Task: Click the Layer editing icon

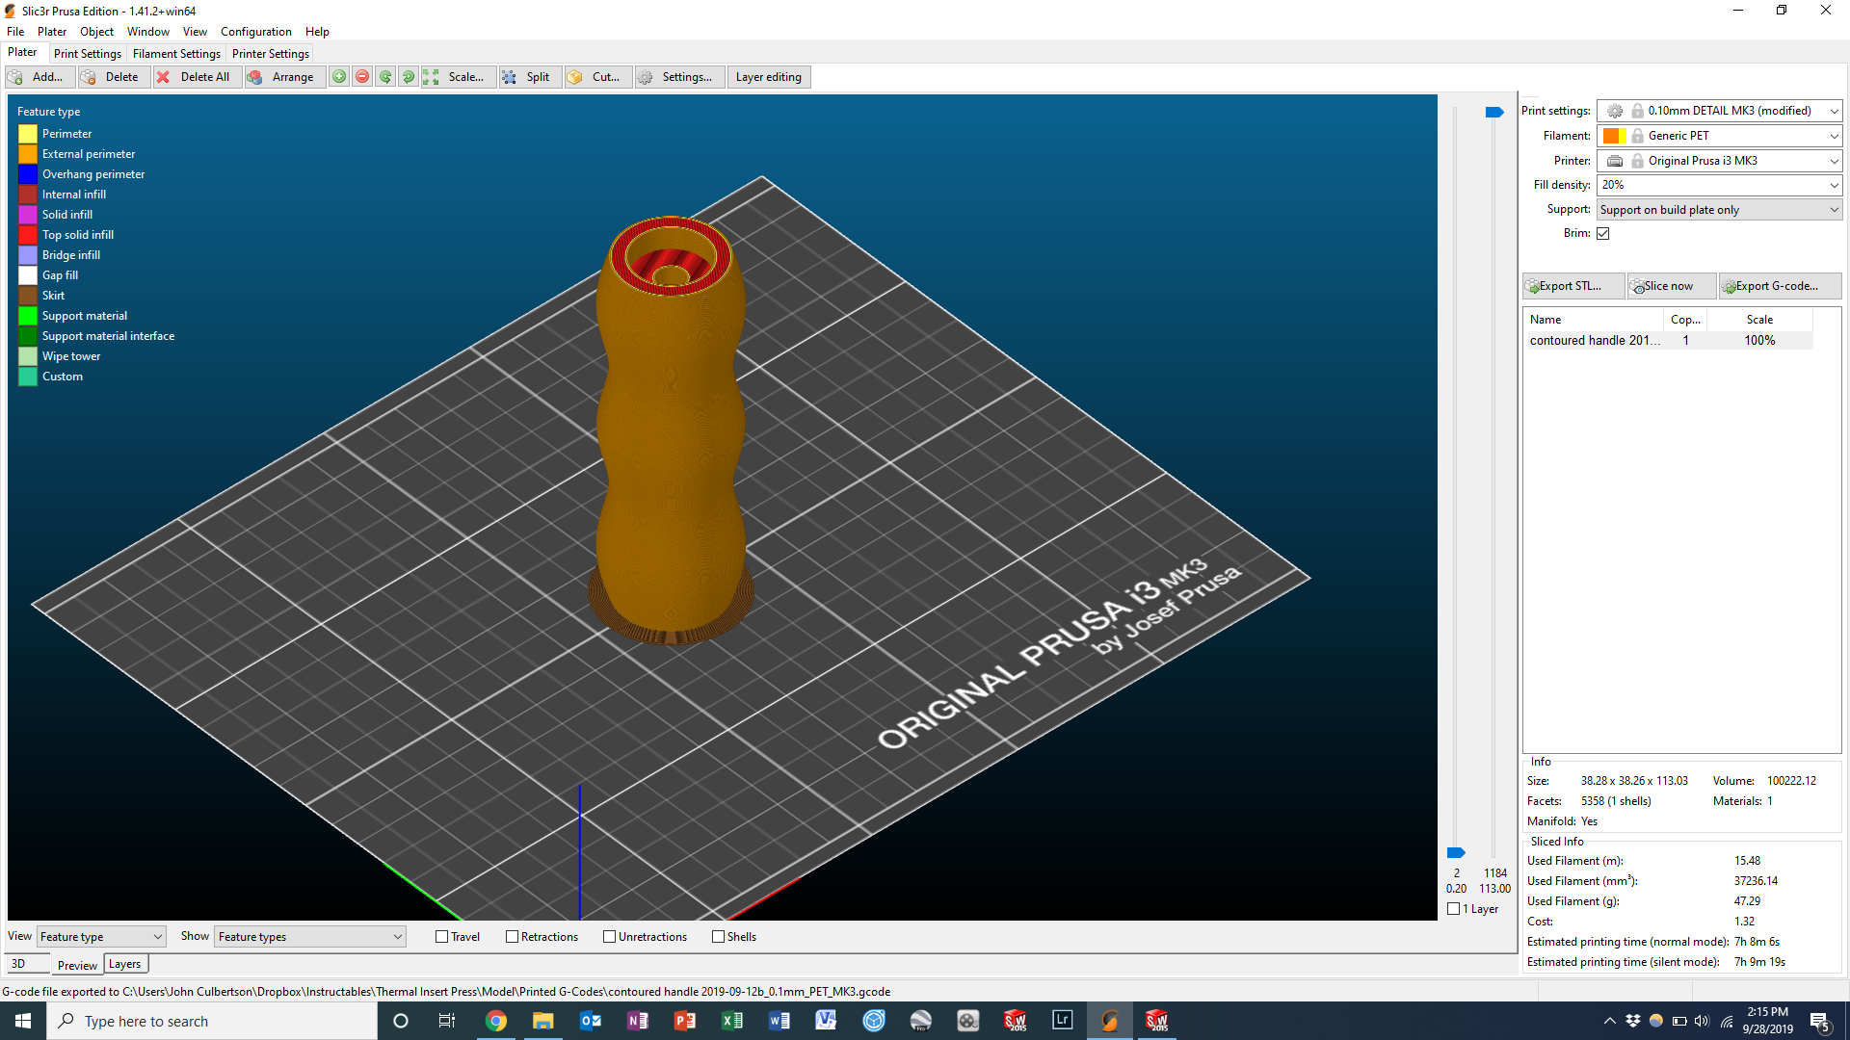Action: pos(767,76)
